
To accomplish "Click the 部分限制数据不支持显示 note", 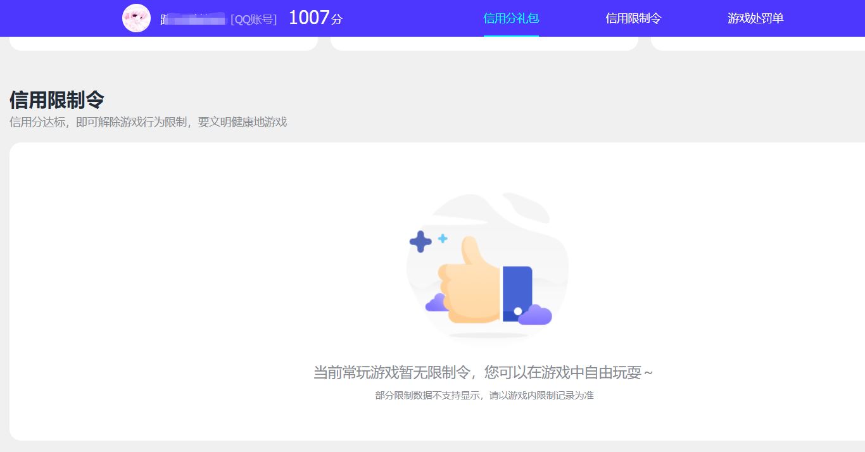I will point(484,396).
